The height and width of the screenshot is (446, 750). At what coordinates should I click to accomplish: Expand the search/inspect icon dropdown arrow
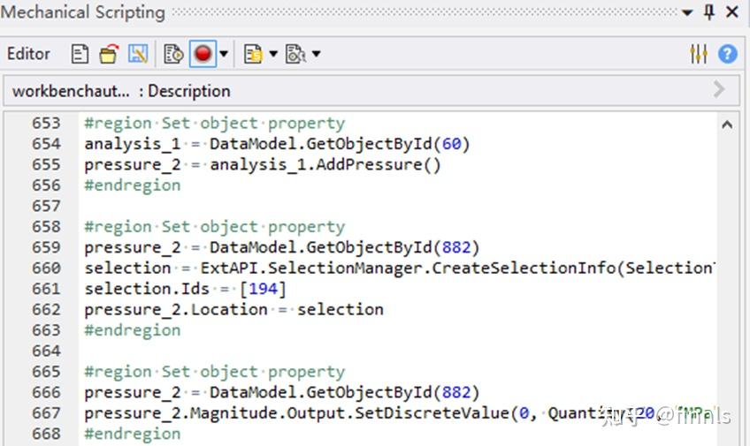pos(316,54)
